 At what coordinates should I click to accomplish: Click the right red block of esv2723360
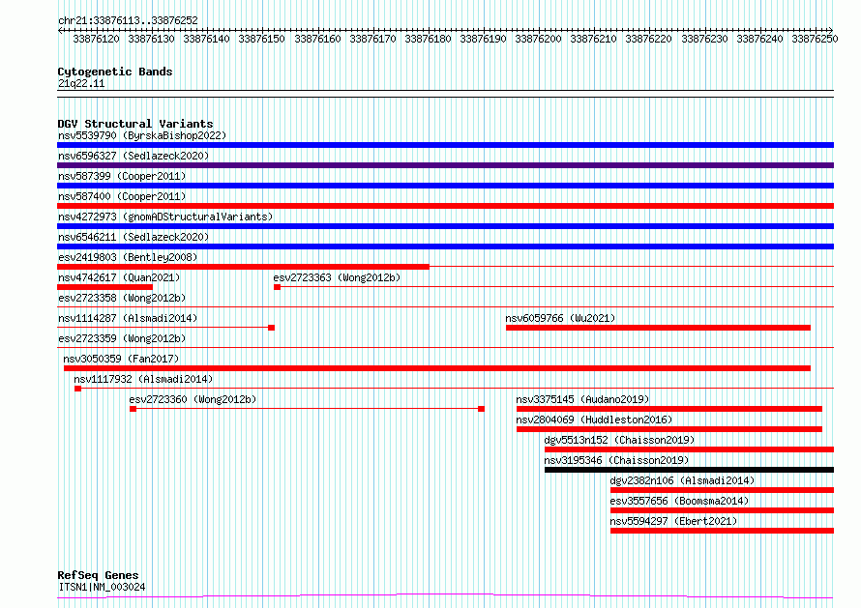(x=481, y=409)
